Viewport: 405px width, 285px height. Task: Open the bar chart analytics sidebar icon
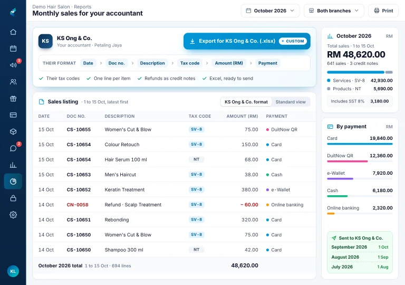coord(13,165)
